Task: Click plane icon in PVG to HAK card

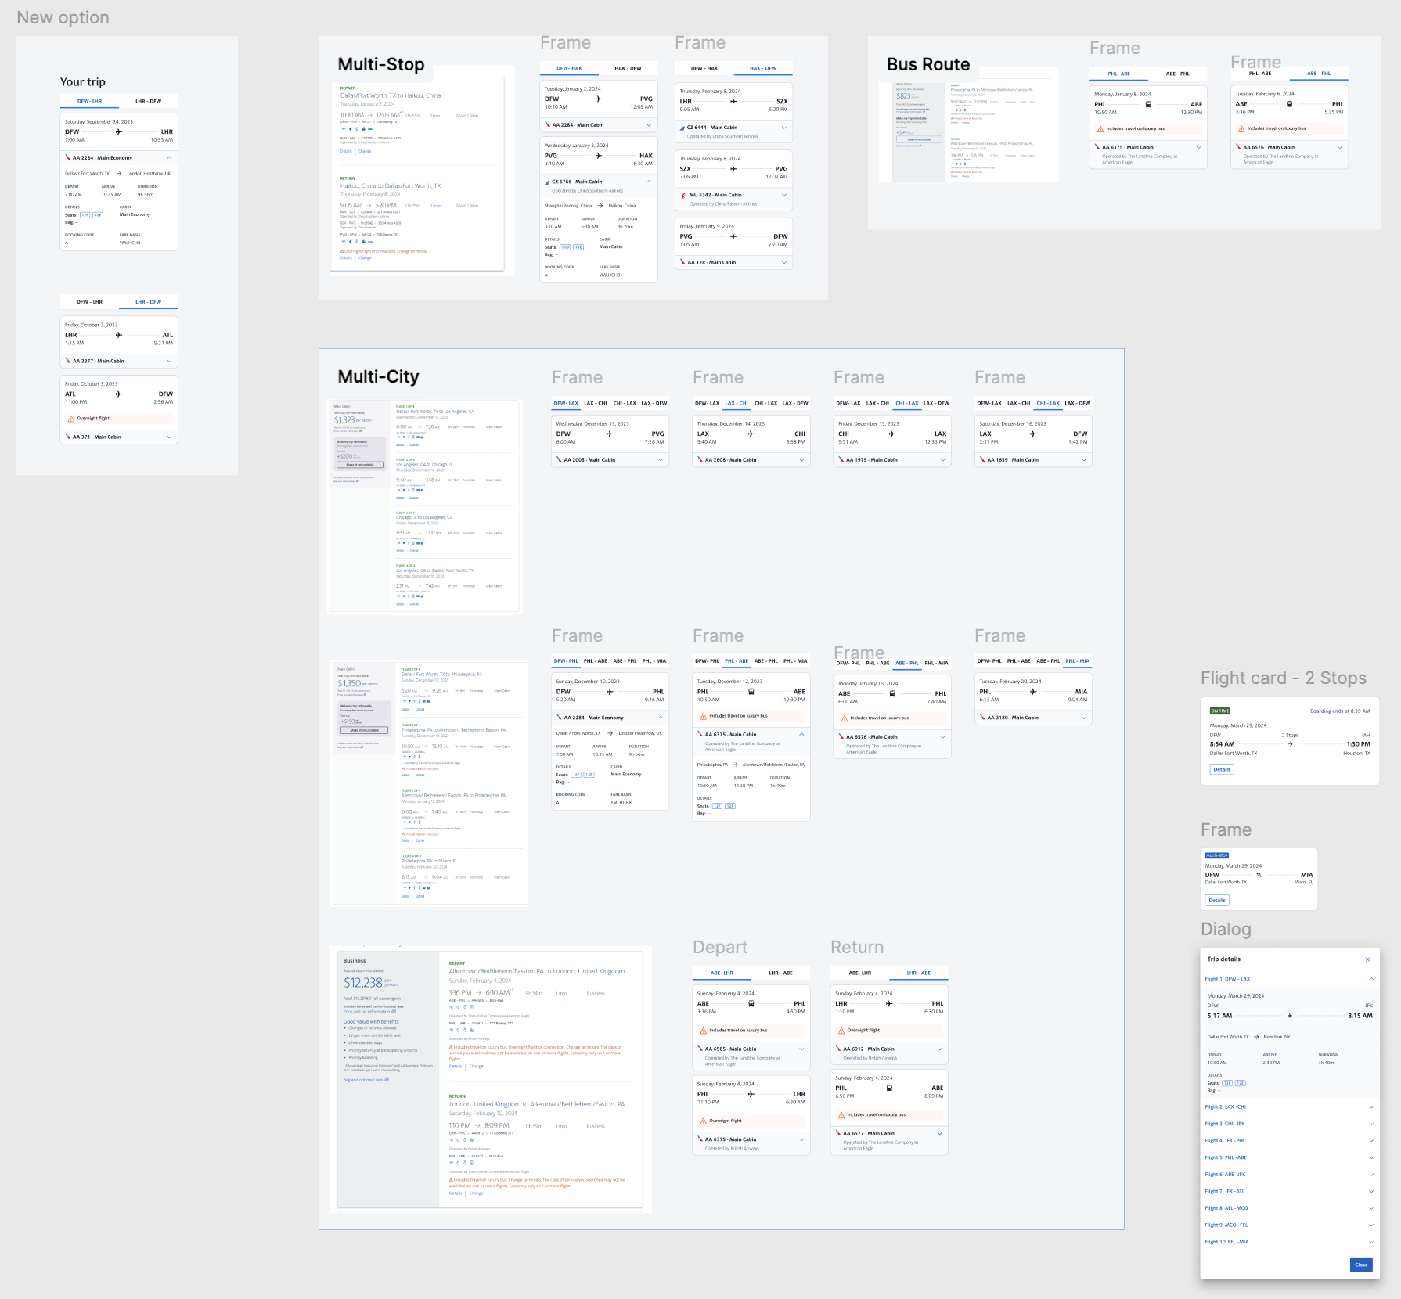Action: coord(599,156)
